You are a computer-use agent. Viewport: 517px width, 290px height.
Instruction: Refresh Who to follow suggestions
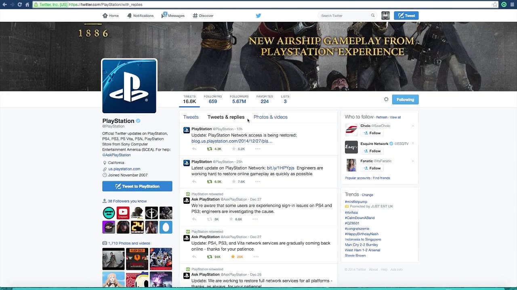pos(382,117)
